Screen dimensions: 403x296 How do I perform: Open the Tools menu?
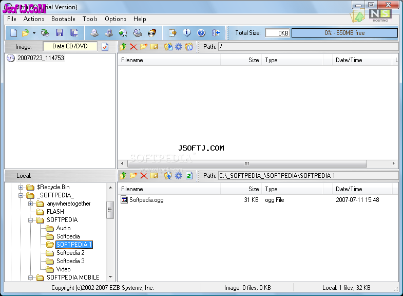[90, 19]
